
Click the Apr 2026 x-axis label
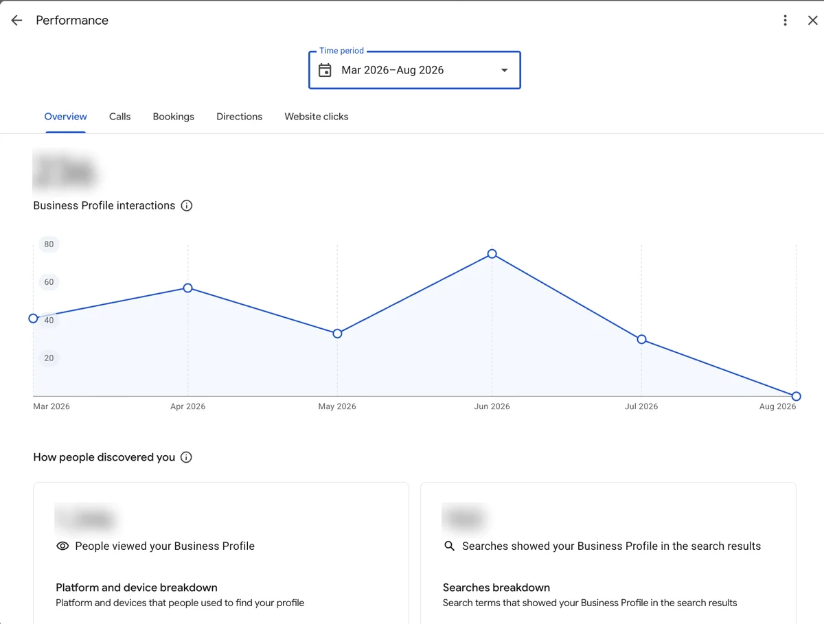point(188,406)
